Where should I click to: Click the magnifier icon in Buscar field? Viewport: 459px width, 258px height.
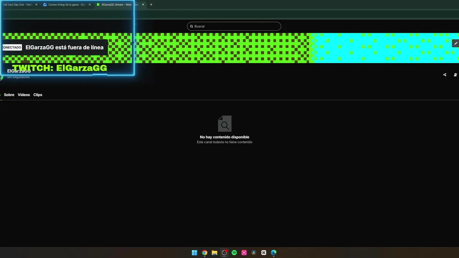tap(191, 26)
